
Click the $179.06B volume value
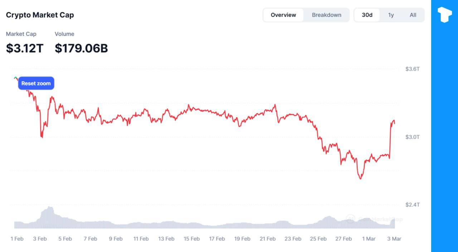point(81,48)
